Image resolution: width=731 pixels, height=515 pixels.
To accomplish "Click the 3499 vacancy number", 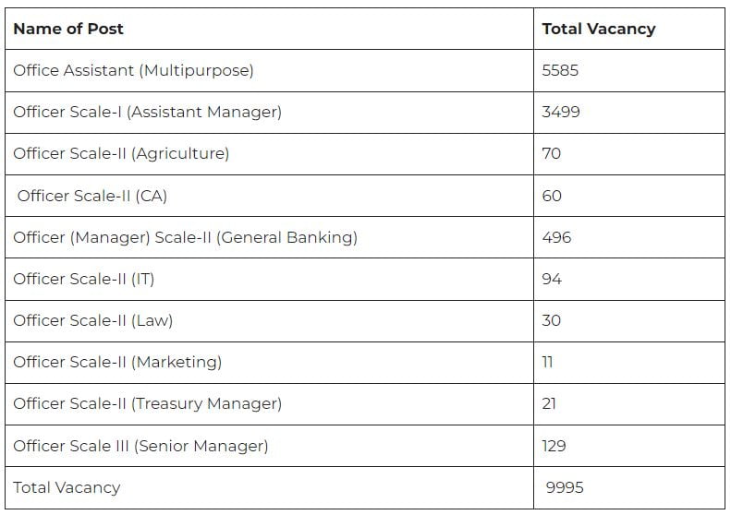I will point(561,112).
